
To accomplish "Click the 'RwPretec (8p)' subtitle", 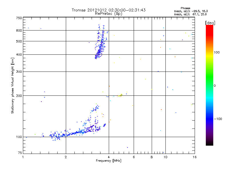I will click(108, 14).
